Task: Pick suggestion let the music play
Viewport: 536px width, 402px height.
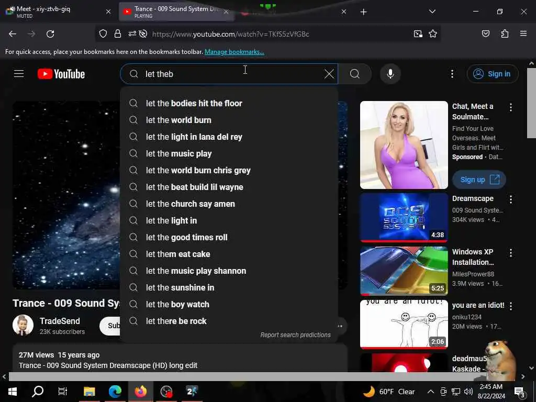Action: [229, 153]
